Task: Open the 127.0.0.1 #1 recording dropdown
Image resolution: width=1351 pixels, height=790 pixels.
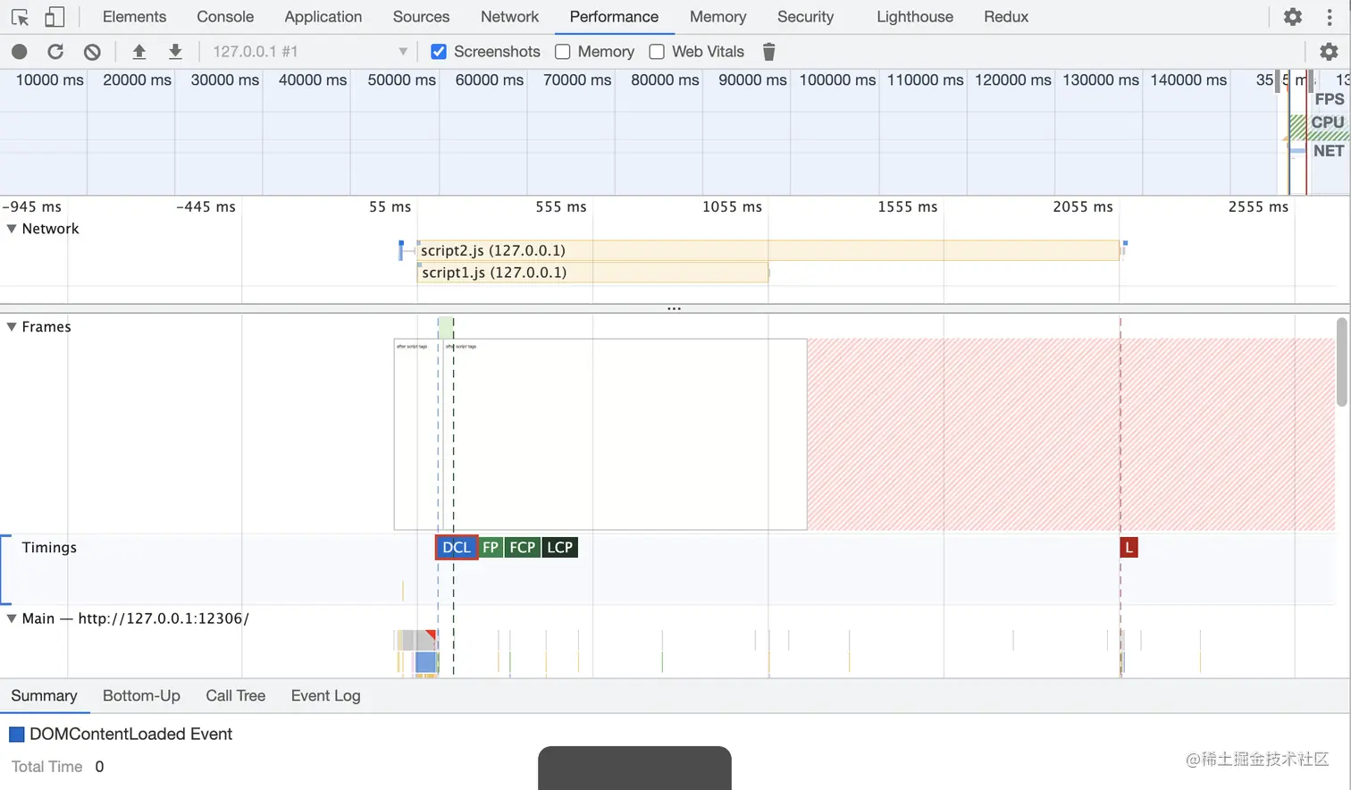Action: [x=309, y=52]
